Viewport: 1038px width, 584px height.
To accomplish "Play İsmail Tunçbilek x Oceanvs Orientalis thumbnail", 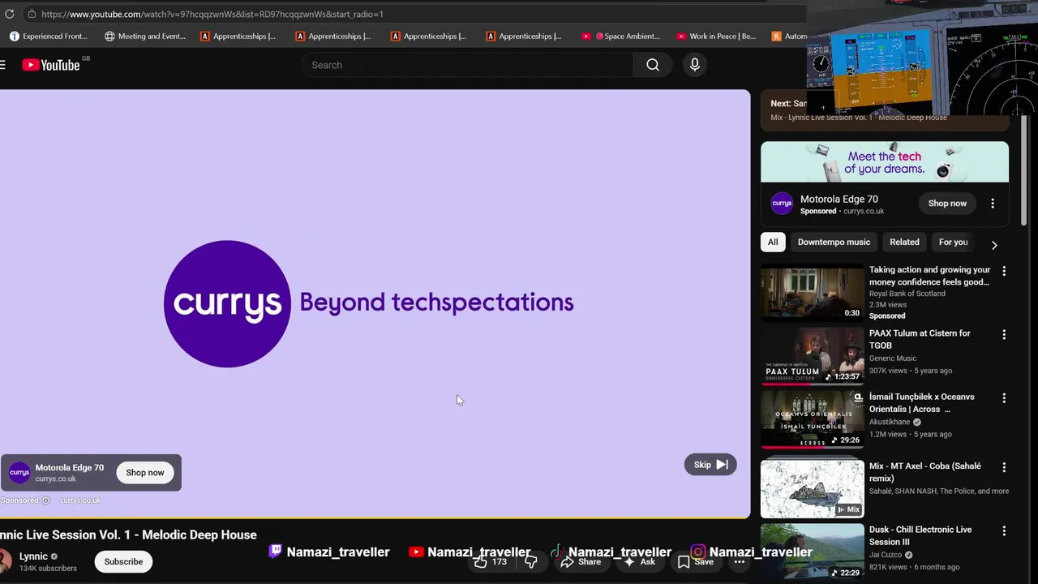I will 813,419.
